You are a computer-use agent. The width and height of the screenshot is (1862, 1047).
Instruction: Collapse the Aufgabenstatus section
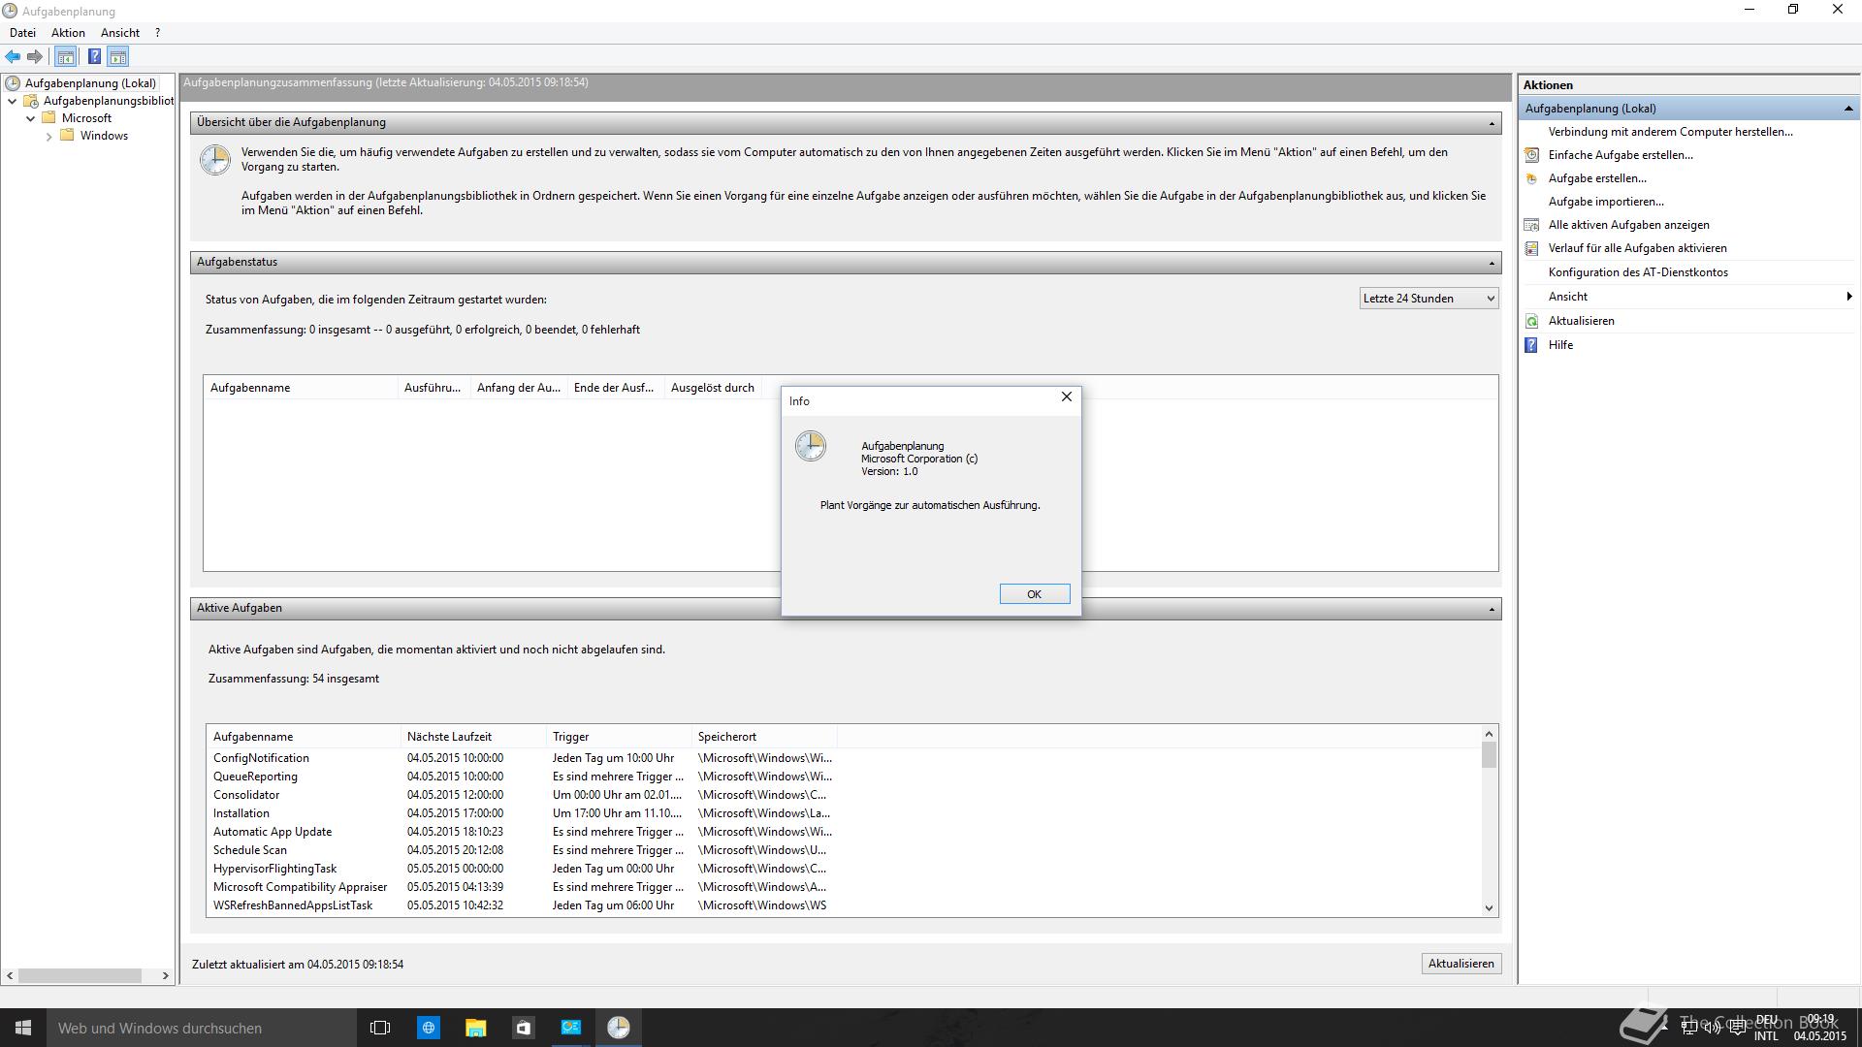(x=1492, y=263)
